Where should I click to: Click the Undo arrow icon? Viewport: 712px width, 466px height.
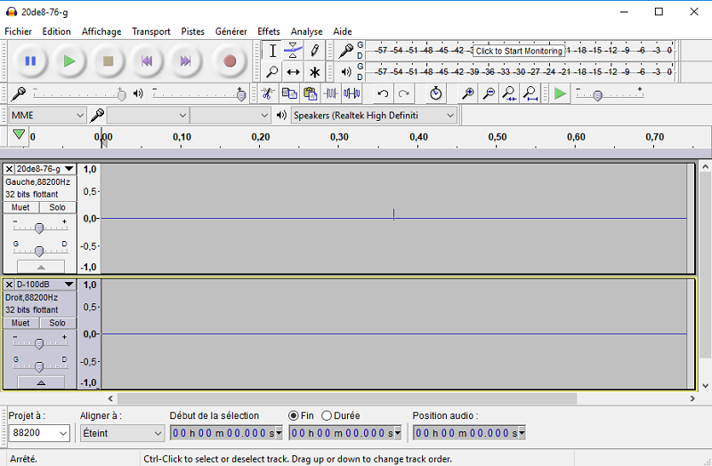point(383,94)
